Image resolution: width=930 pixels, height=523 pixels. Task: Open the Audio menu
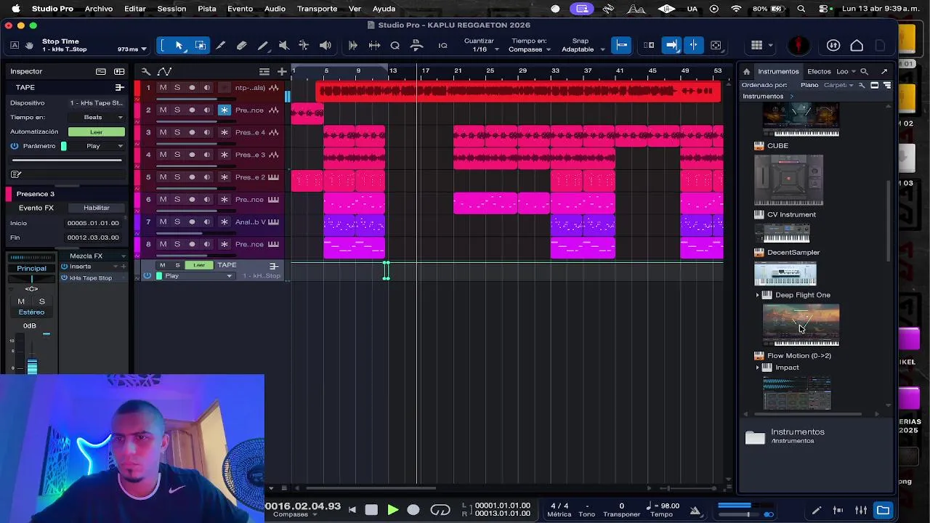point(275,9)
